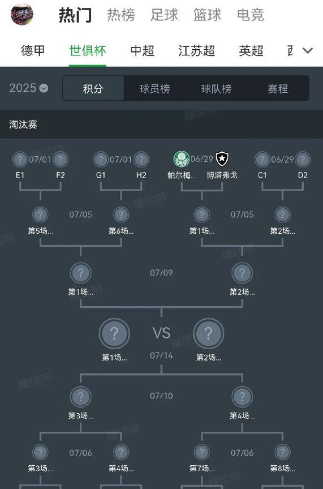Tap the E1 placeholder team icon

20,160
